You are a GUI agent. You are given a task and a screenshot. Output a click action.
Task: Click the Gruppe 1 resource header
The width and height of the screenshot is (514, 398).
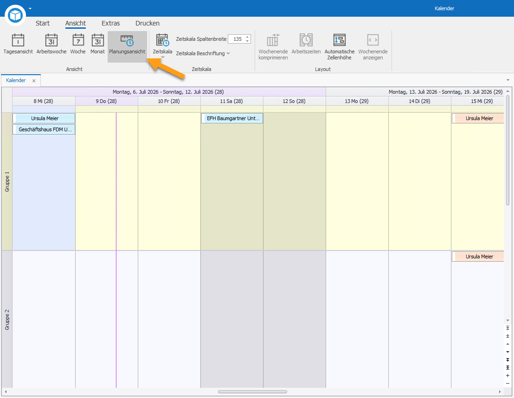7,182
